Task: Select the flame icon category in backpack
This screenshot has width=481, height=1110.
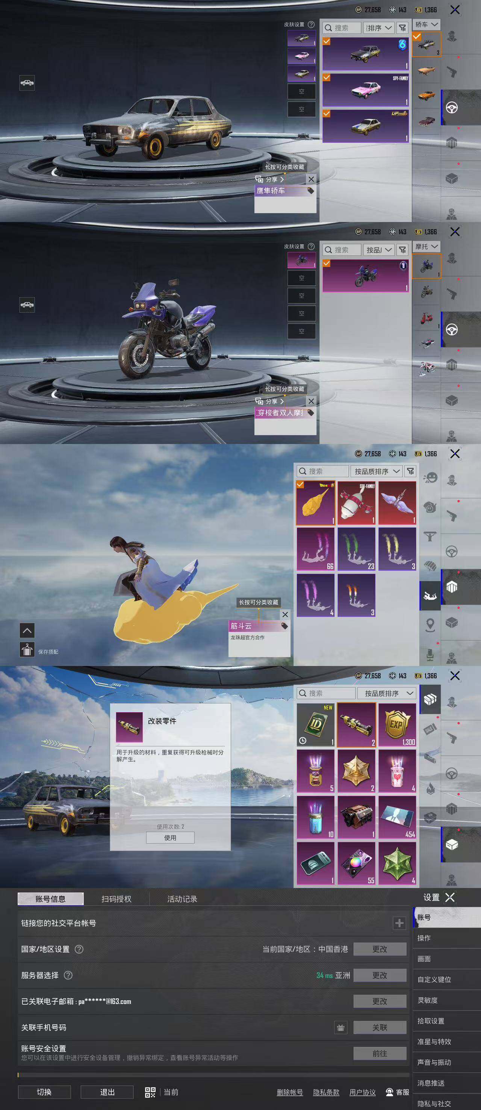Action: pyautogui.click(x=430, y=788)
